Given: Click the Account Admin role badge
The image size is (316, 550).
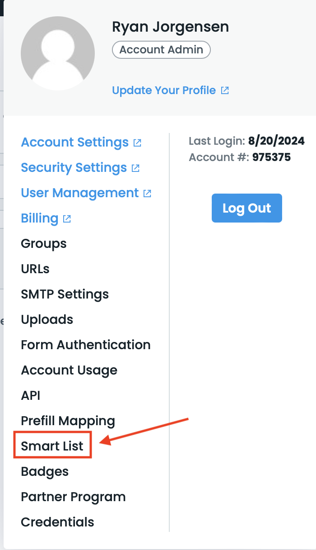Looking at the screenshot, I should coord(161,50).
